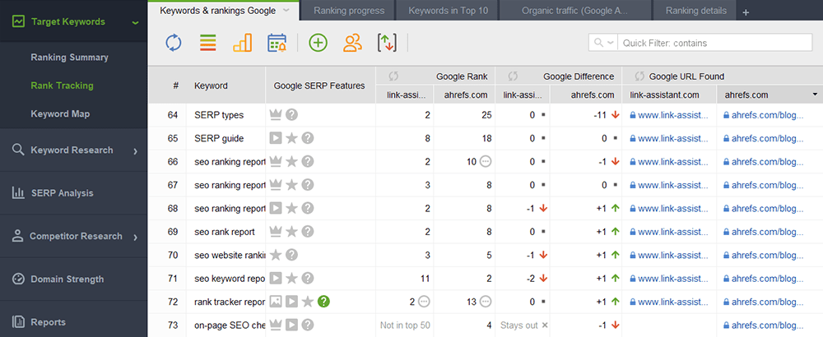Click the Keyword Research magnifier icon
The image size is (823, 337).
tap(18, 150)
